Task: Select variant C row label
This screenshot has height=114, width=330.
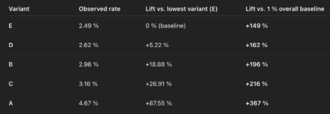Action: point(11,84)
